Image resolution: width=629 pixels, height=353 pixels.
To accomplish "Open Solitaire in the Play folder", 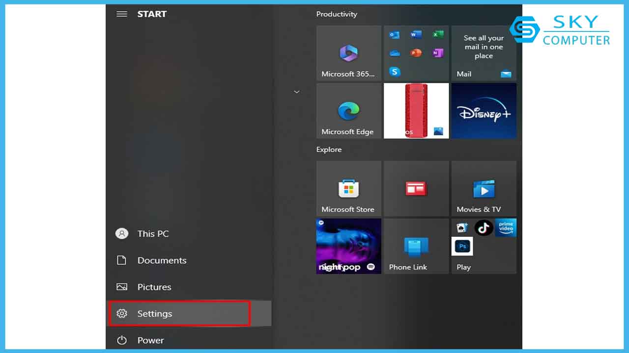I will click(x=462, y=227).
